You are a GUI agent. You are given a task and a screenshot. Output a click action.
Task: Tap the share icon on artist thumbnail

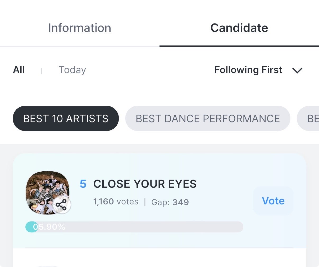pyautogui.click(x=61, y=205)
